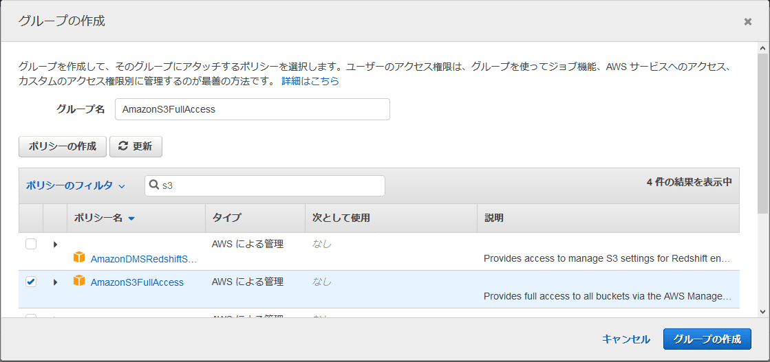Click 'Provides access to manage S3 settings' description

[x=608, y=258]
